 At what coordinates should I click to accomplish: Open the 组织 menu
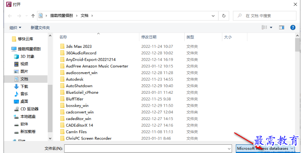tap(15, 27)
